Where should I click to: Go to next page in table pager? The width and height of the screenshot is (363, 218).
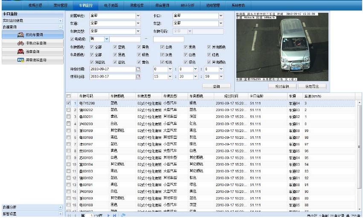click(x=108, y=215)
